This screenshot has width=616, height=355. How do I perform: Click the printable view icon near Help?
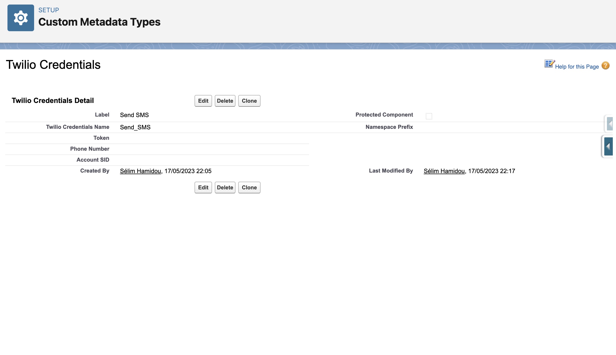pyautogui.click(x=549, y=64)
